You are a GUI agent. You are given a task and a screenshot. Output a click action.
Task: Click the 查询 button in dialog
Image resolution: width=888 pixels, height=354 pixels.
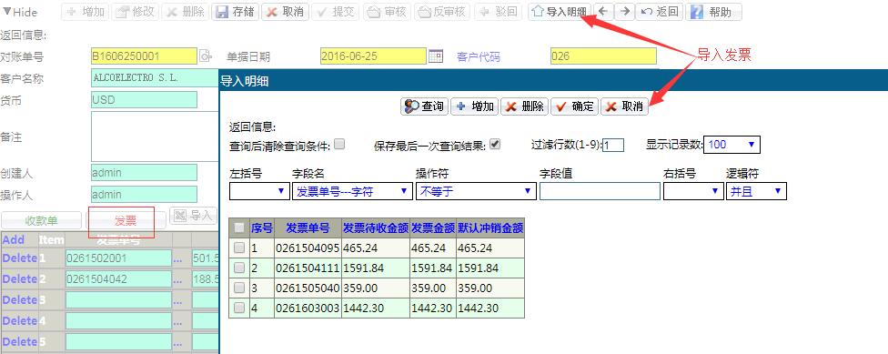coord(424,106)
